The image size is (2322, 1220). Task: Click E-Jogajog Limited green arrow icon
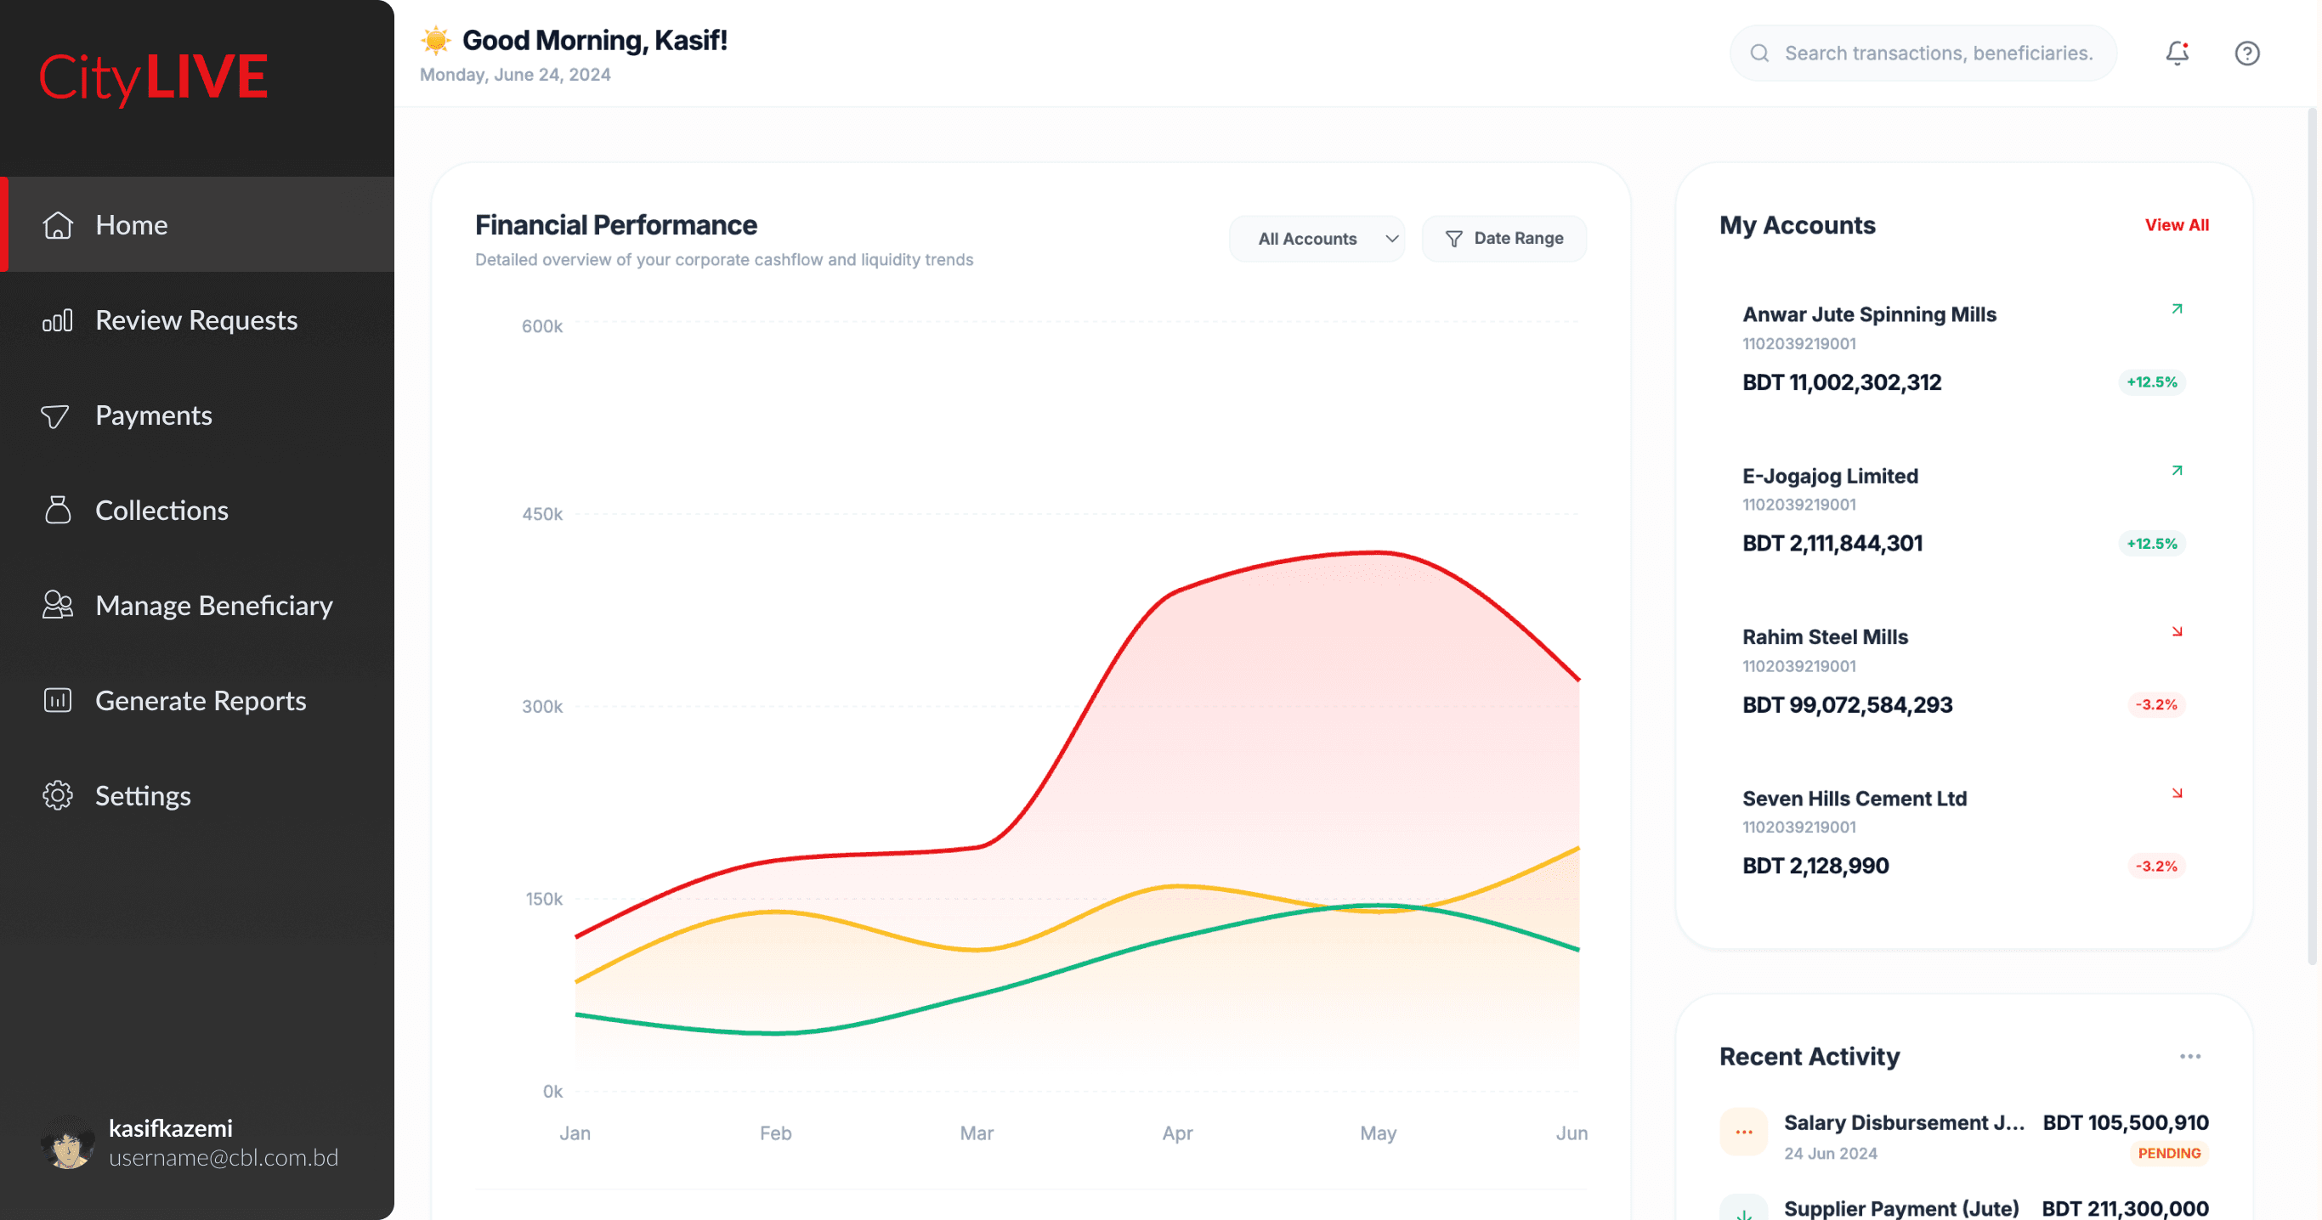[2176, 471]
